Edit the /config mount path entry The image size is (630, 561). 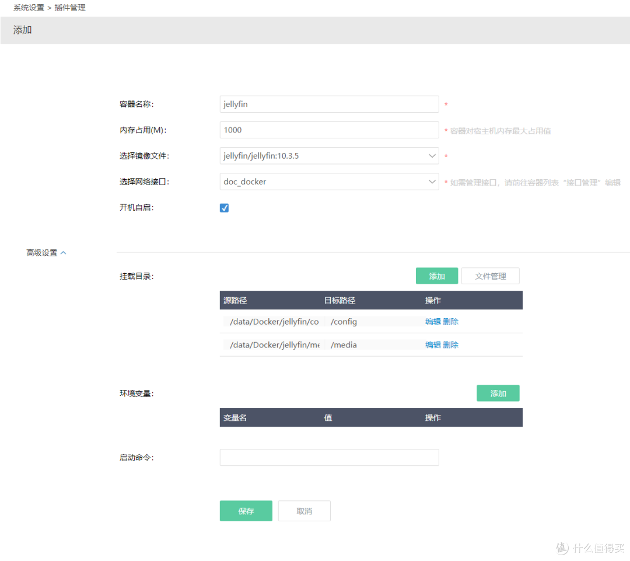point(433,321)
